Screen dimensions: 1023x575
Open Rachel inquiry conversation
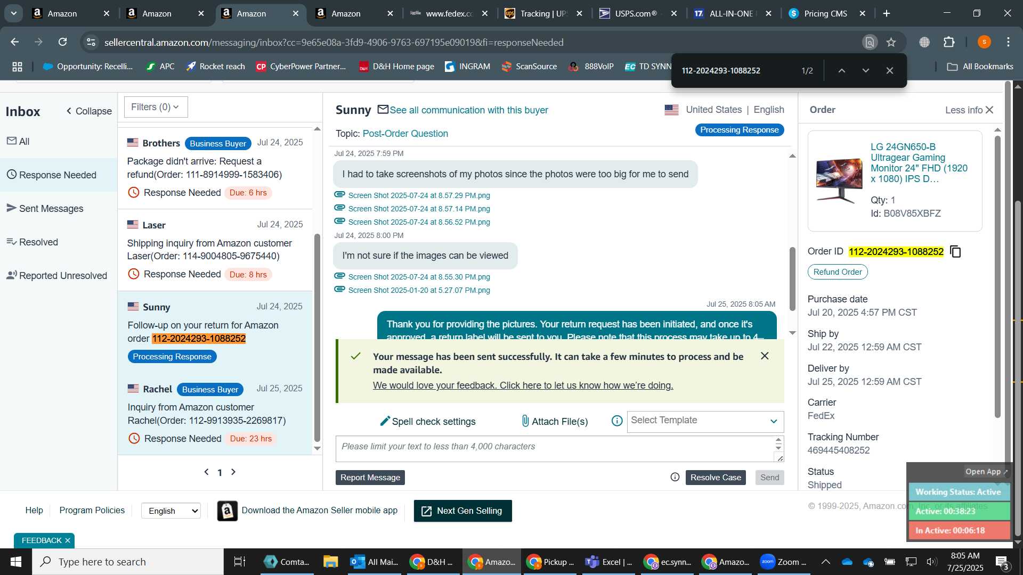215,414
